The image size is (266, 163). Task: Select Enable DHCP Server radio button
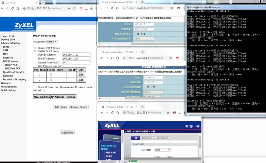[x=35, y=51]
